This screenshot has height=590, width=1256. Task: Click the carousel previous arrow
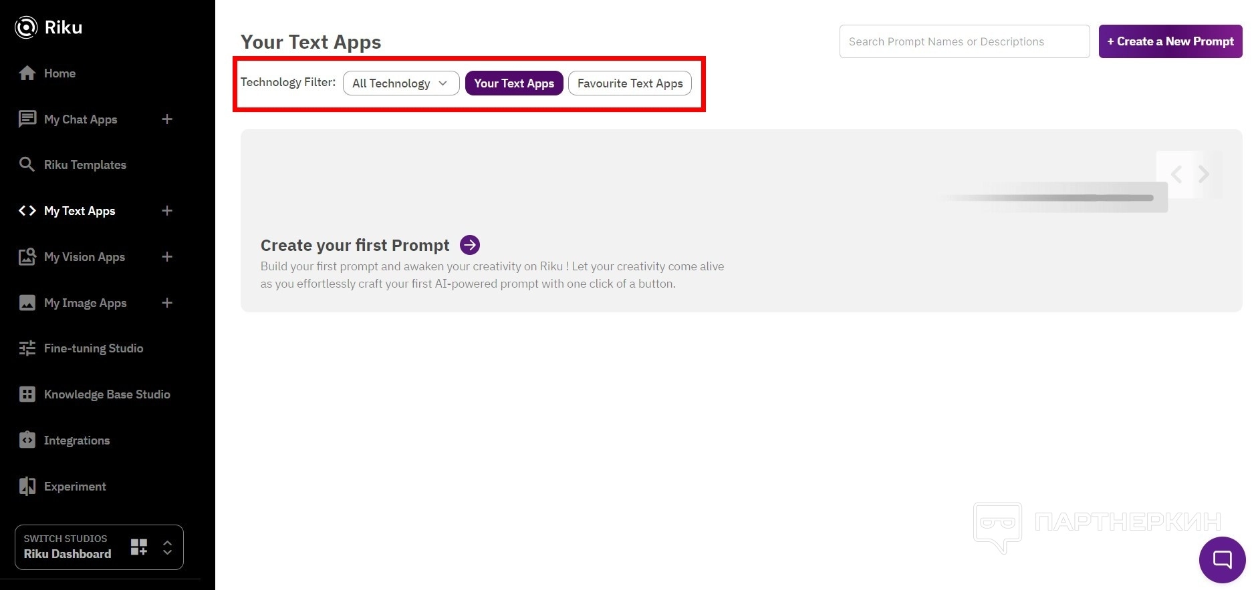pyautogui.click(x=1176, y=174)
